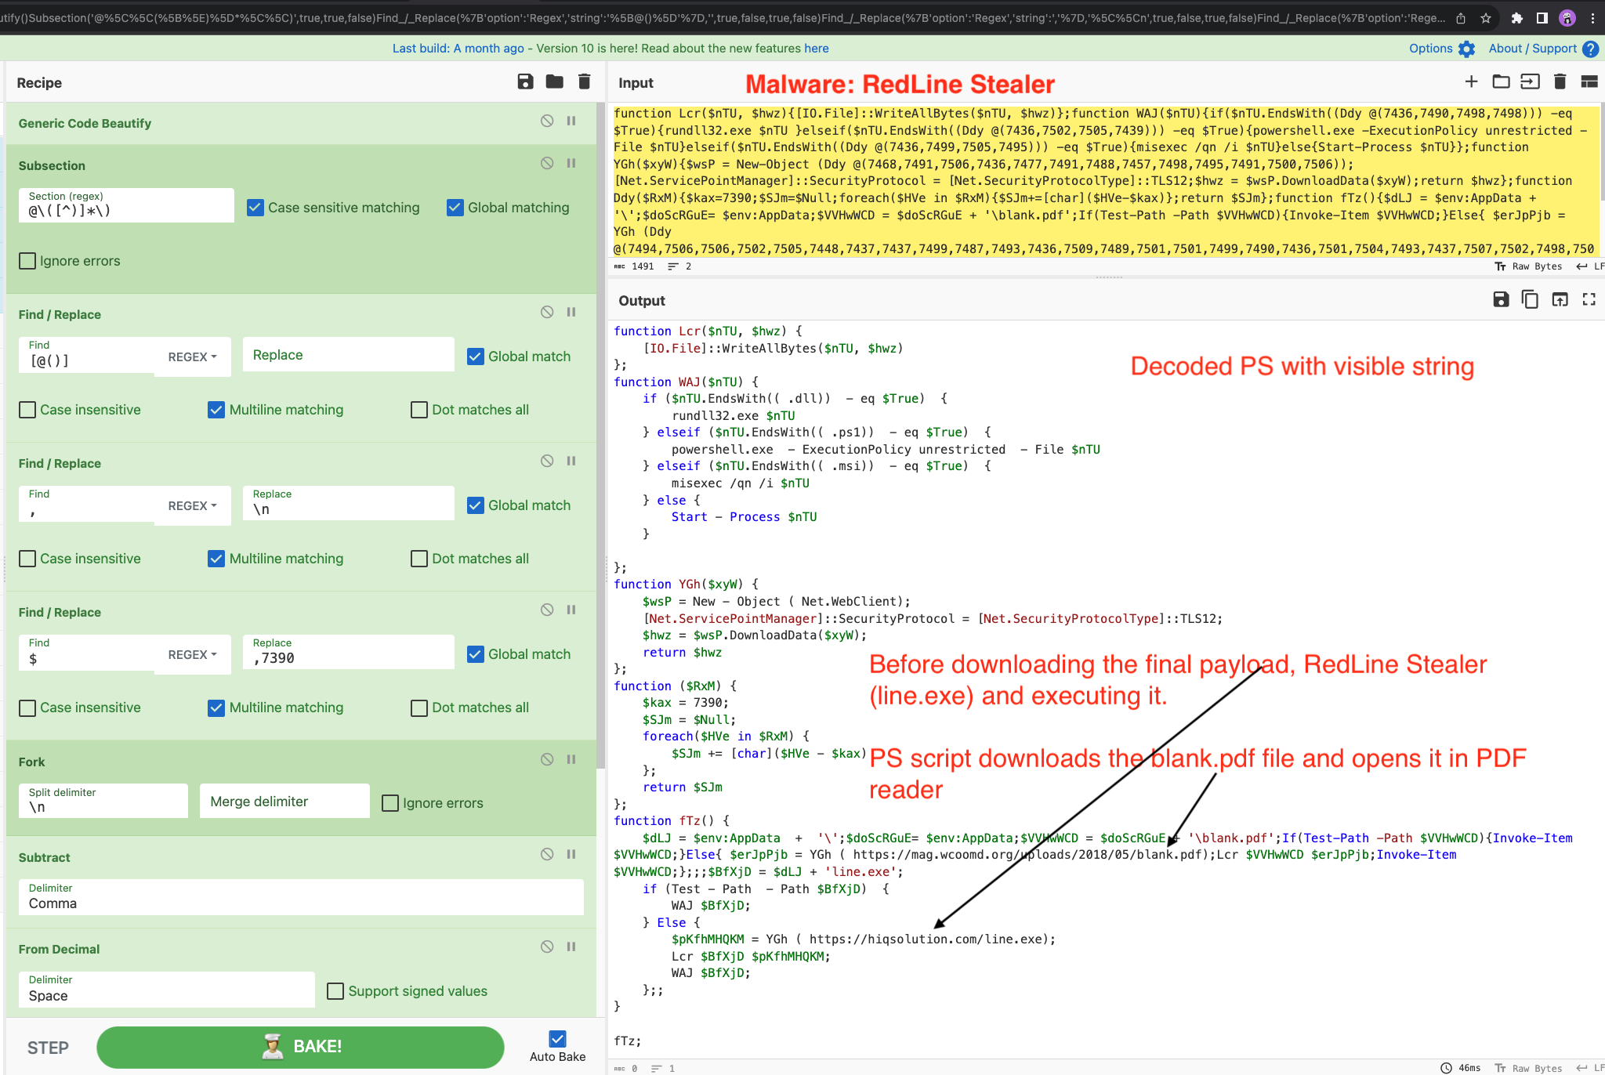Replace input with output

(1560, 299)
